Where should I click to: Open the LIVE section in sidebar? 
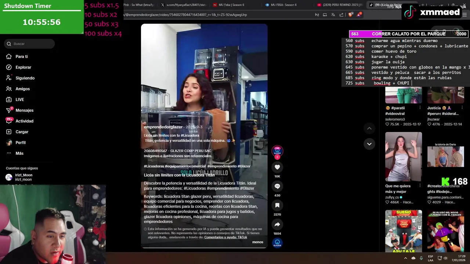coord(19,99)
